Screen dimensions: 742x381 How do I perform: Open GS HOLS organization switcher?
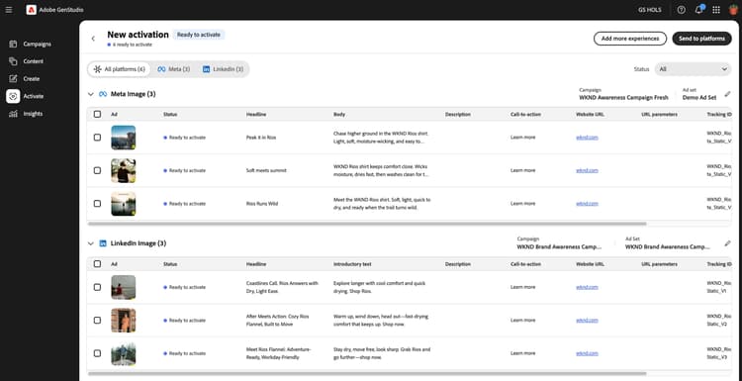[650, 10]
